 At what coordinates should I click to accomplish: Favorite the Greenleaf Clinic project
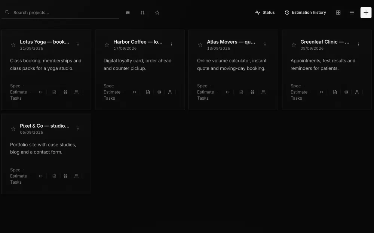[294, 44]
